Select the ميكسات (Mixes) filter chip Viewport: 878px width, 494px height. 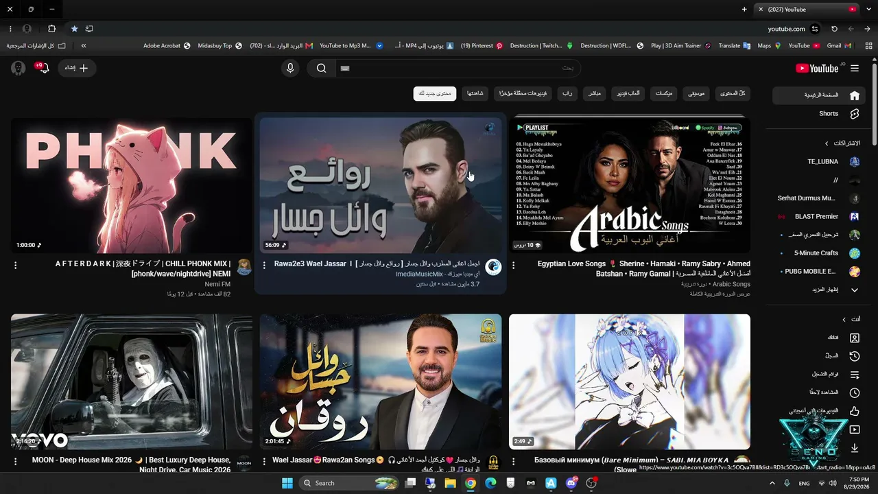[x=664, y=93]
